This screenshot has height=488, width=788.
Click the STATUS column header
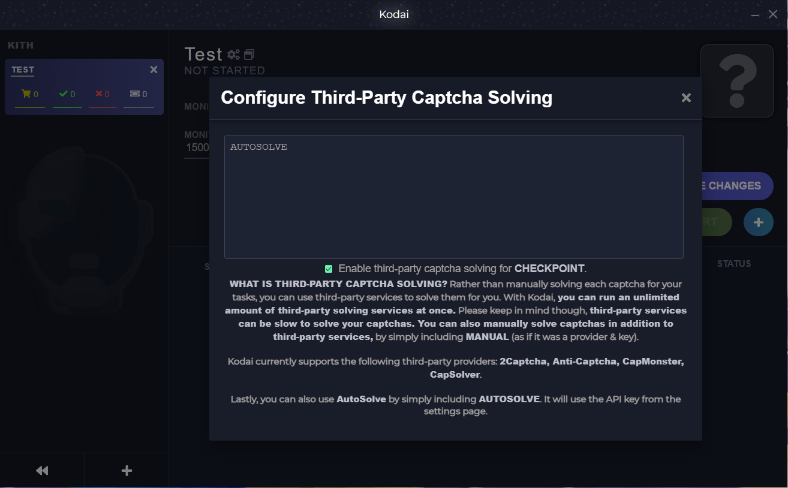pyautogui.click(x=733, y=264)
